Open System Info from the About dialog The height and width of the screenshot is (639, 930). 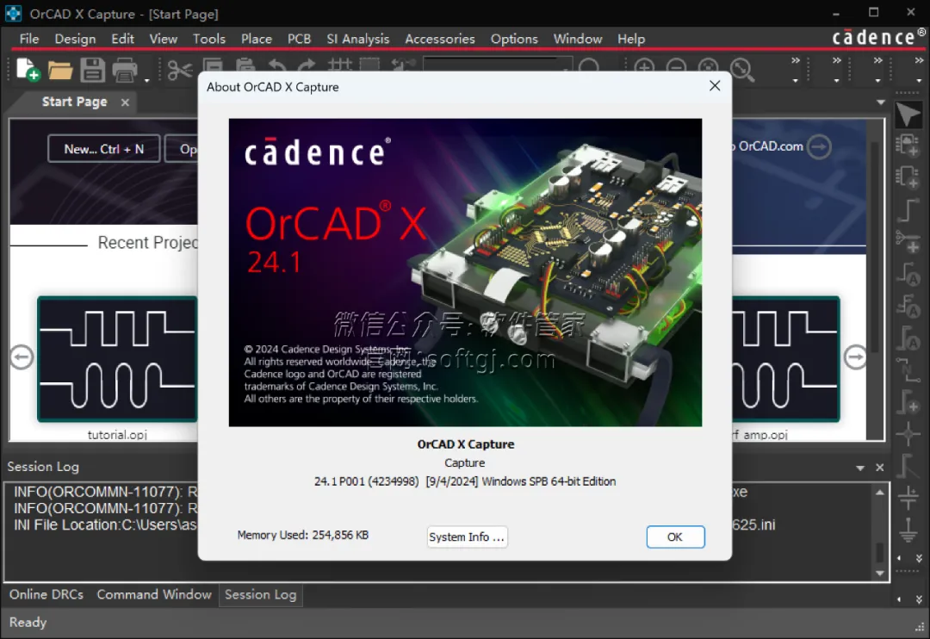tap(467, 537)
